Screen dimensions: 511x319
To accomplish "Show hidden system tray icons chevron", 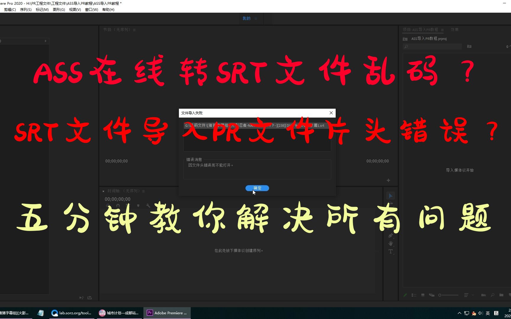I will pos(459,313).
